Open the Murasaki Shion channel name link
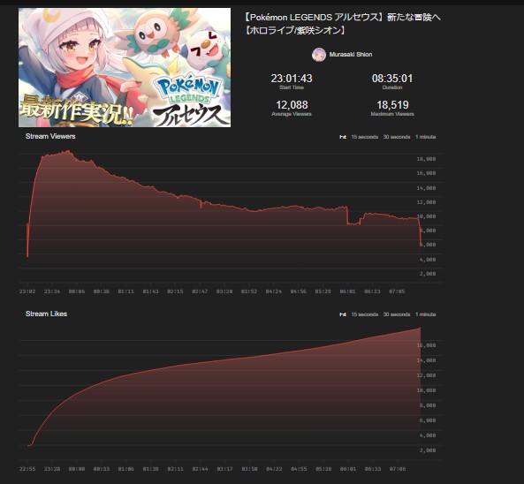Screen dimensions: 524x484 [351, 55]
